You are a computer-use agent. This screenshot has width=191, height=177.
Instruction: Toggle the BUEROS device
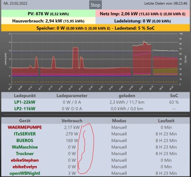[x=25, y=141]
